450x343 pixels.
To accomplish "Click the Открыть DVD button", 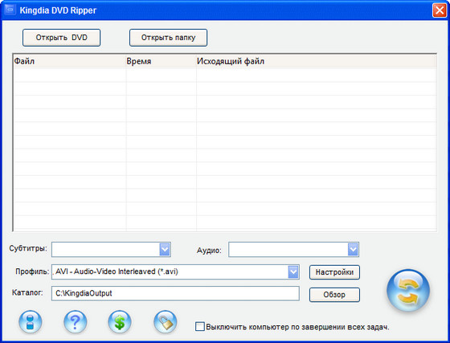I will pyautogui.click(x=61, y=38).
